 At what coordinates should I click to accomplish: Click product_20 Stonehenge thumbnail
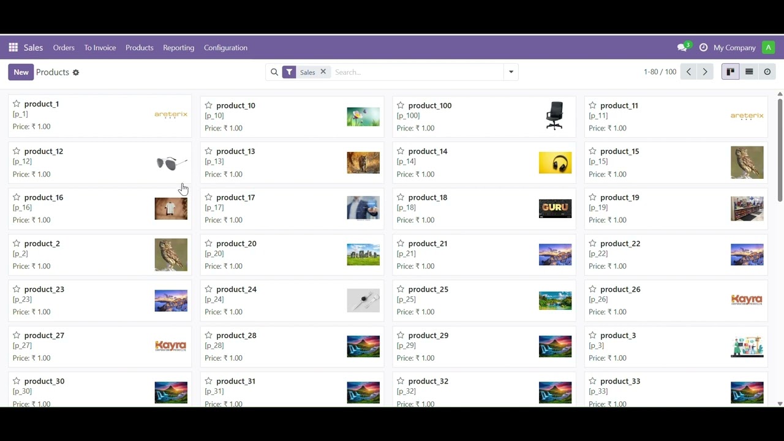[x=363, y=255]
